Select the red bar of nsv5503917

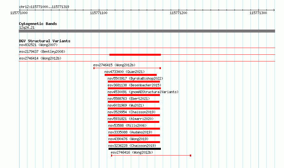(134, 82)
